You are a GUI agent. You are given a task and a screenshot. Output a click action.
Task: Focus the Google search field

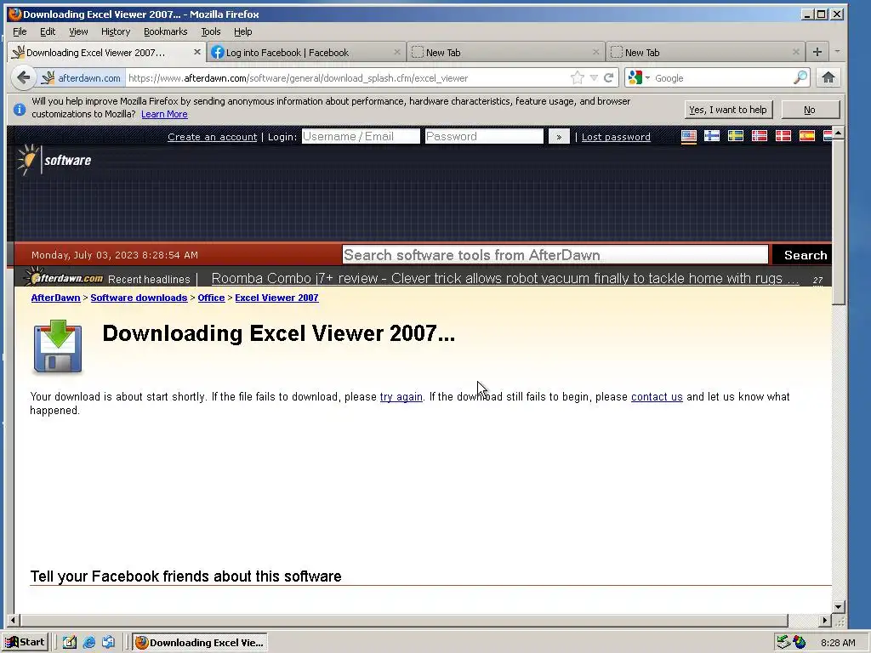pyautogui.click(x=722, y=77)
